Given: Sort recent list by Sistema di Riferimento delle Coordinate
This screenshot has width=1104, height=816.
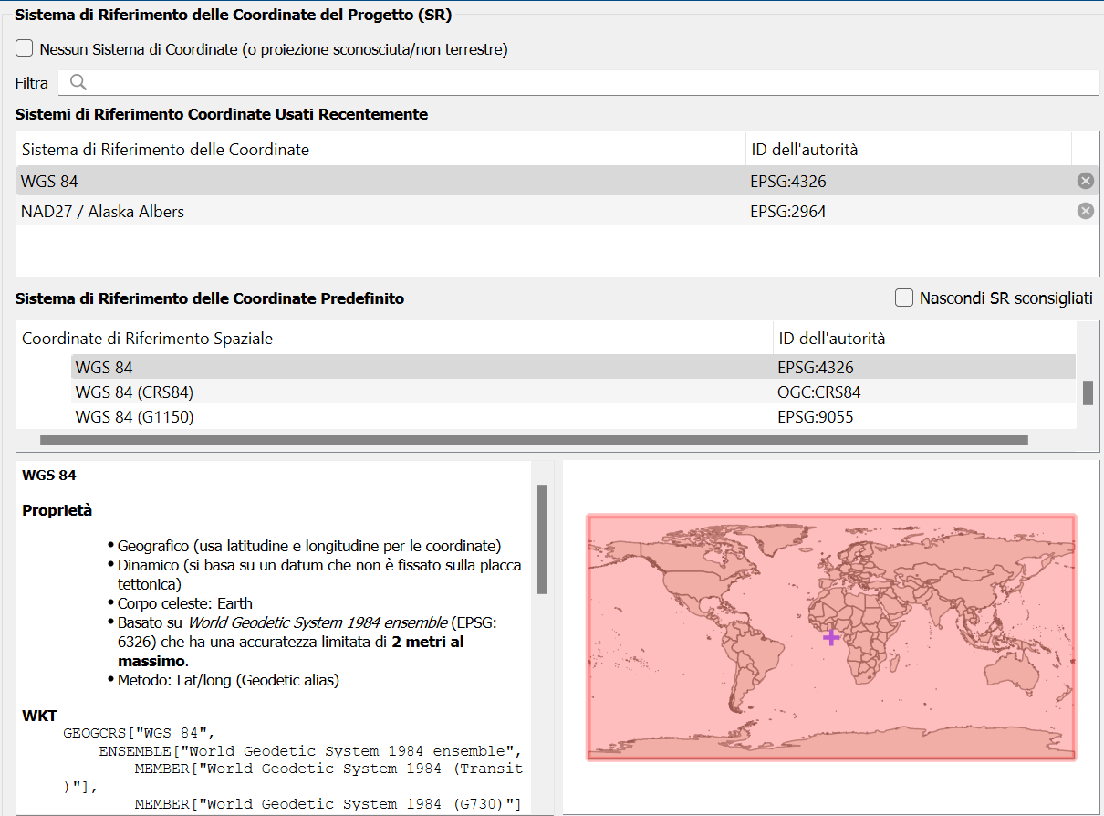Looking at the screenshot, I should coord(380,149).
